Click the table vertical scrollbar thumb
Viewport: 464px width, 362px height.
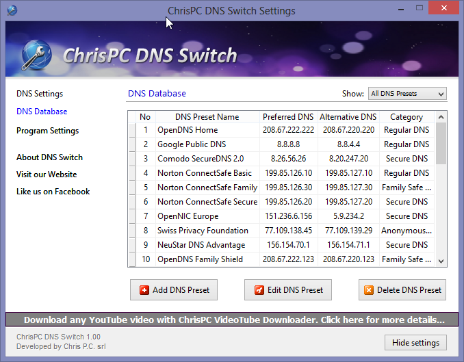(x=441, y=144)
